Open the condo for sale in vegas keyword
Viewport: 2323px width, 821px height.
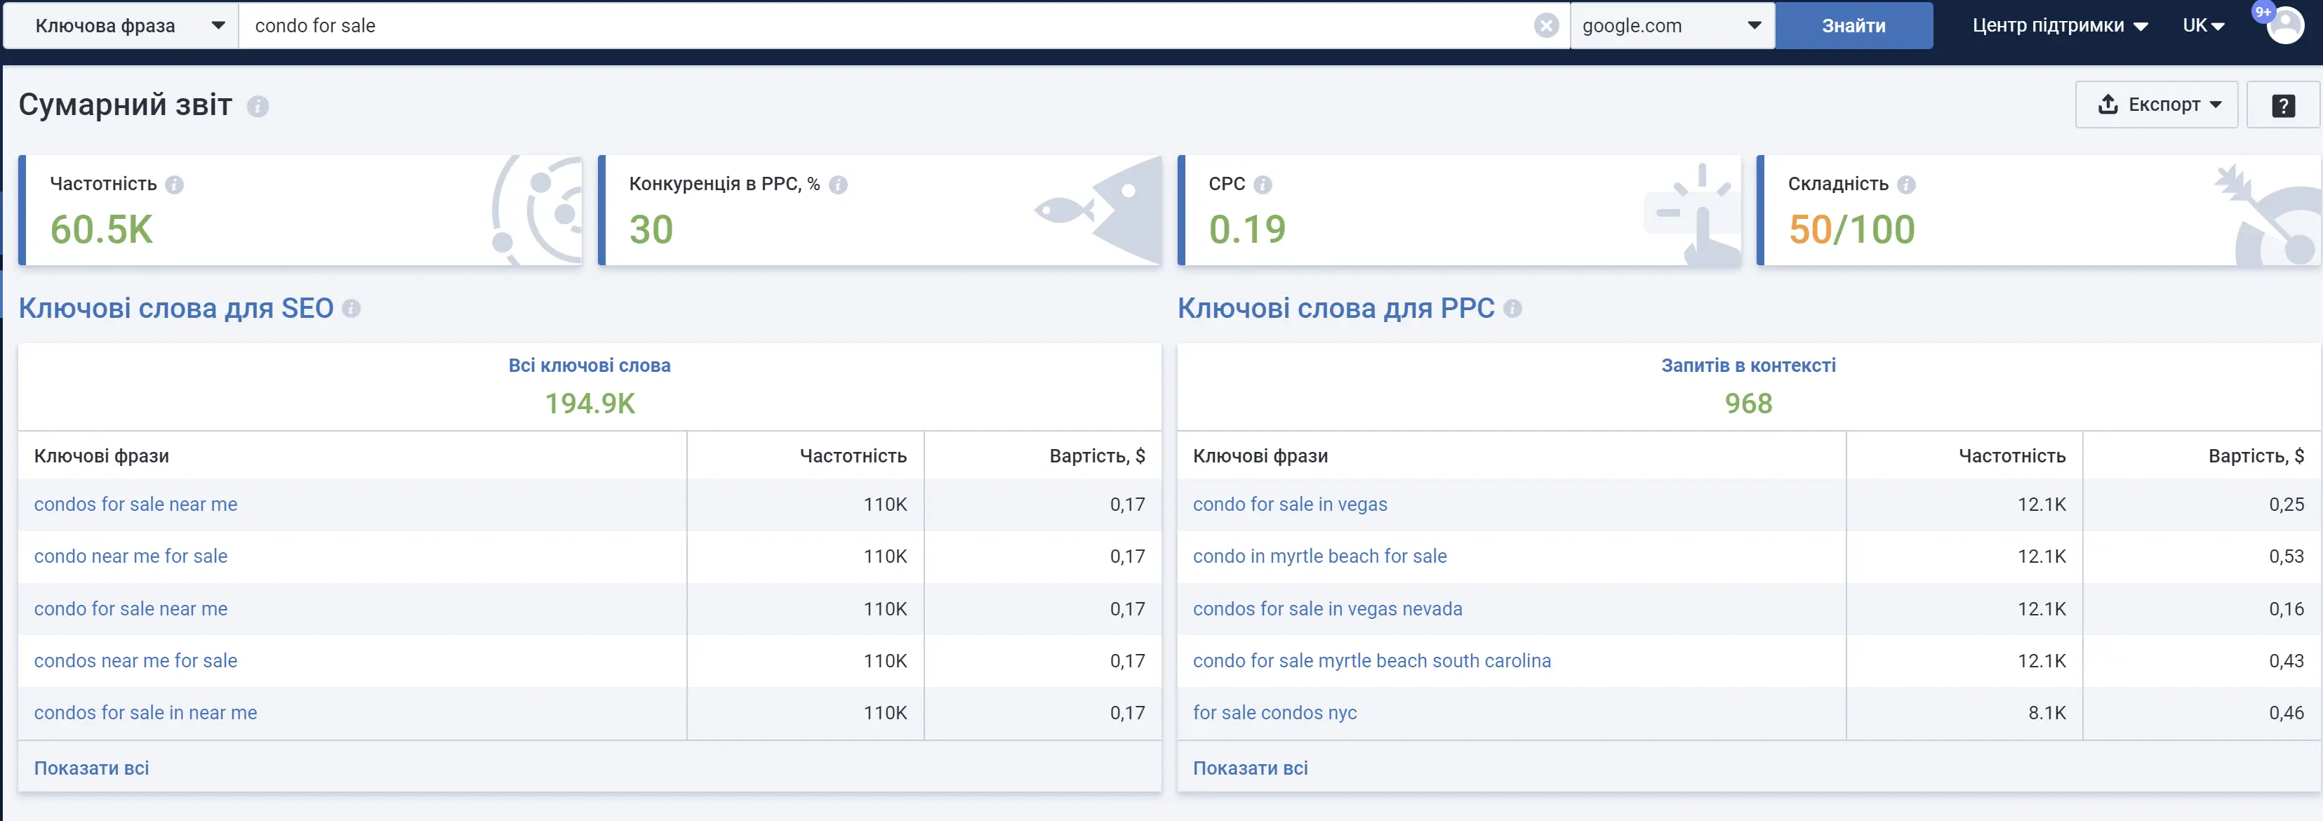coord(1289,504)
